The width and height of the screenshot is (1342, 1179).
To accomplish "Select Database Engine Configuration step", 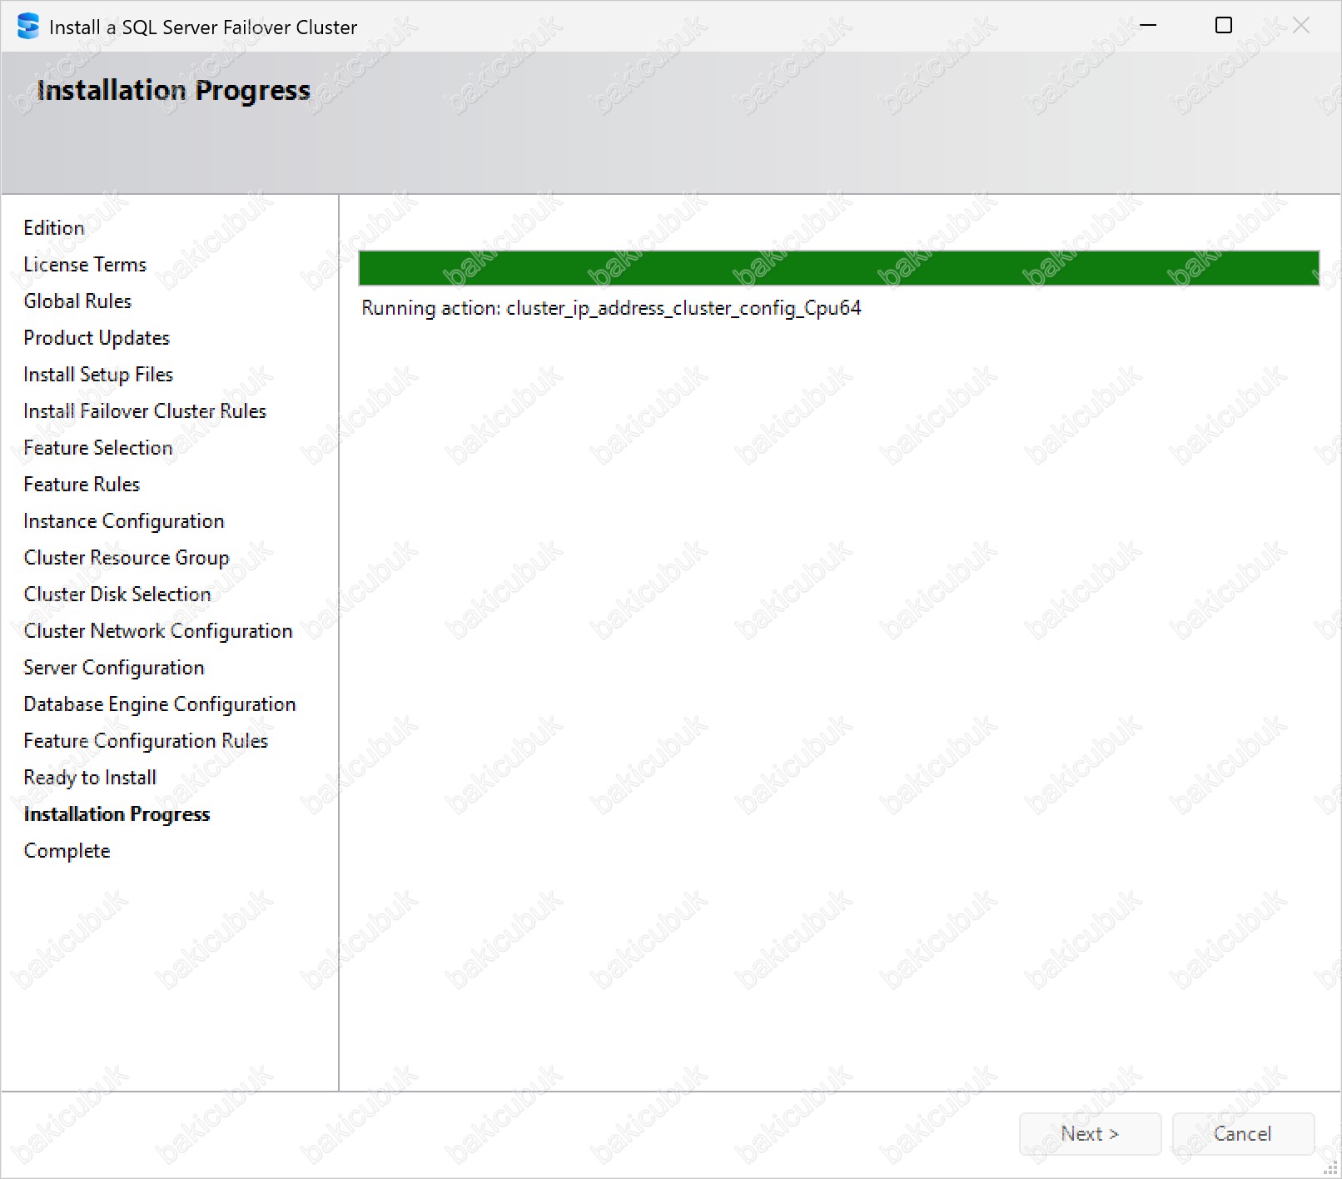I will tap(160, 704).
